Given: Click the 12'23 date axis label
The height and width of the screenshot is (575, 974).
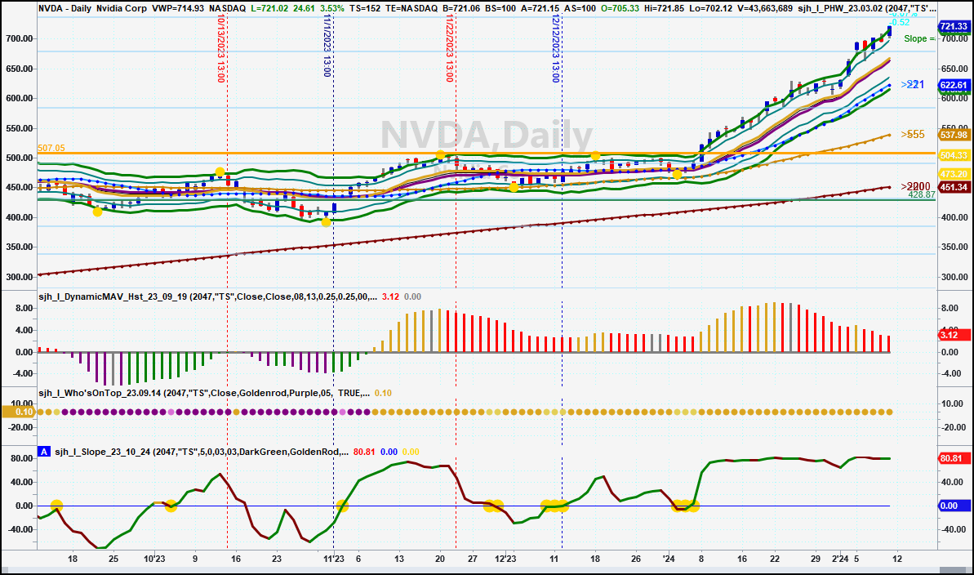Looking at the screenshot, I should pos(505,559).
